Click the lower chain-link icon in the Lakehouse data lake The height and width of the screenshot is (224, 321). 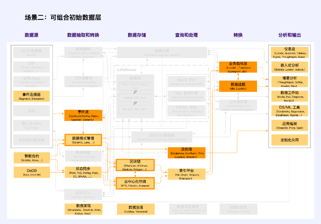point(135,103)
